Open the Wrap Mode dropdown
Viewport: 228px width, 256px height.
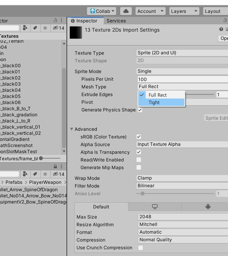click(x=182, y=178)
